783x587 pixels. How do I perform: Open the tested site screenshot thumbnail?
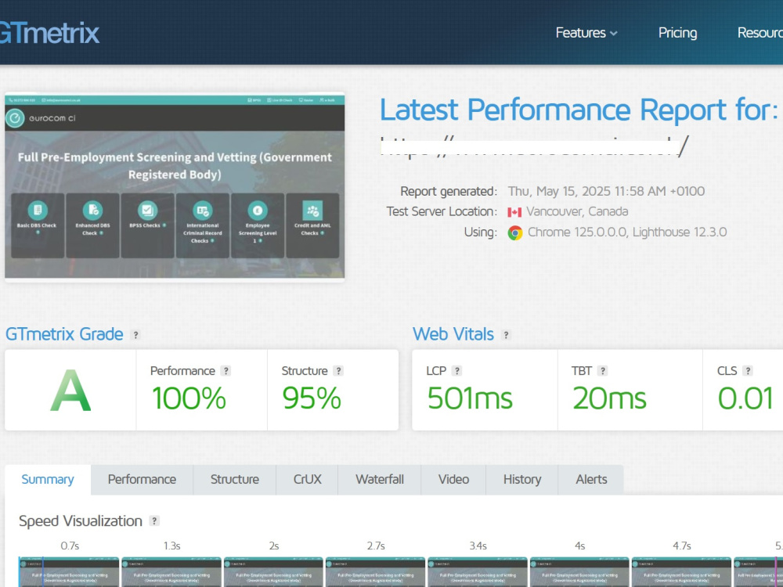[x=175, y=187]
